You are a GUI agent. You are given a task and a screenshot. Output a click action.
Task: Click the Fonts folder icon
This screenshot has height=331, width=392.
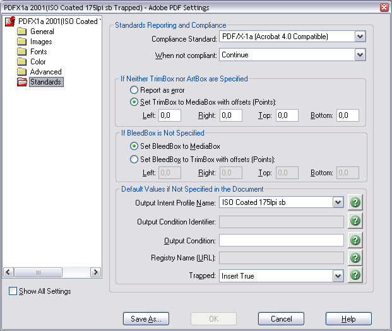[21, 52]
